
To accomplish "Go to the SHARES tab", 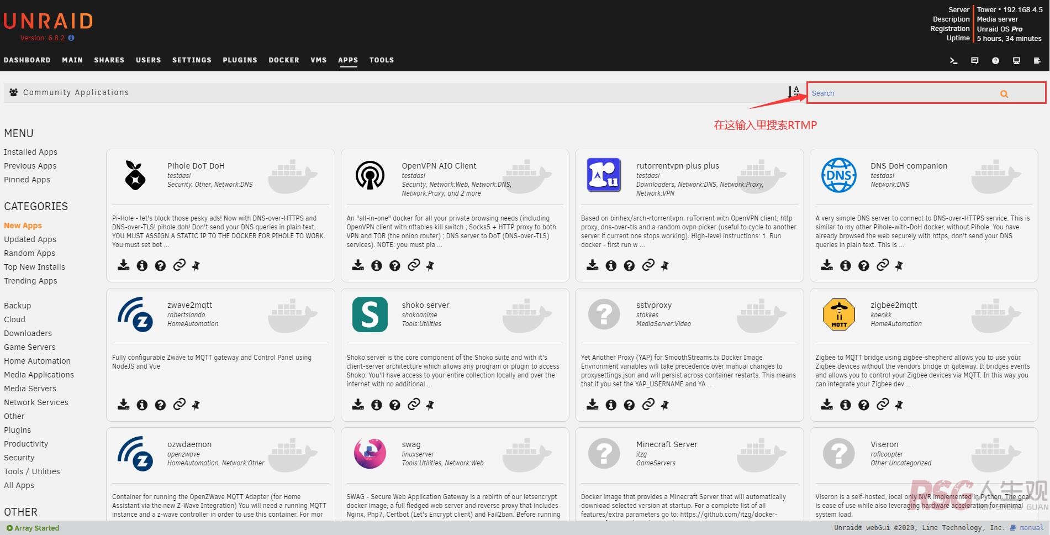I will click(109, 60).
